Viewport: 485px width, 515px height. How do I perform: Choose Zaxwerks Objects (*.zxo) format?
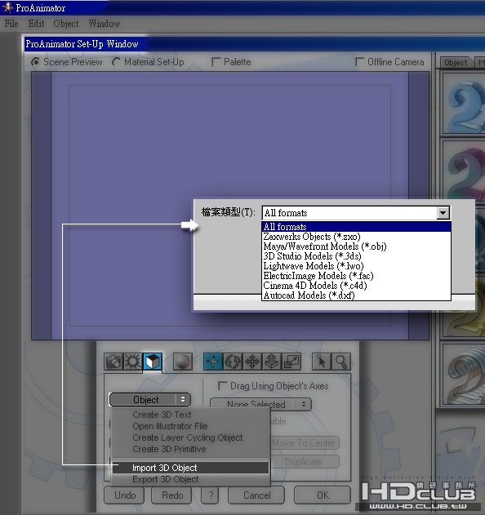[356, 237]
